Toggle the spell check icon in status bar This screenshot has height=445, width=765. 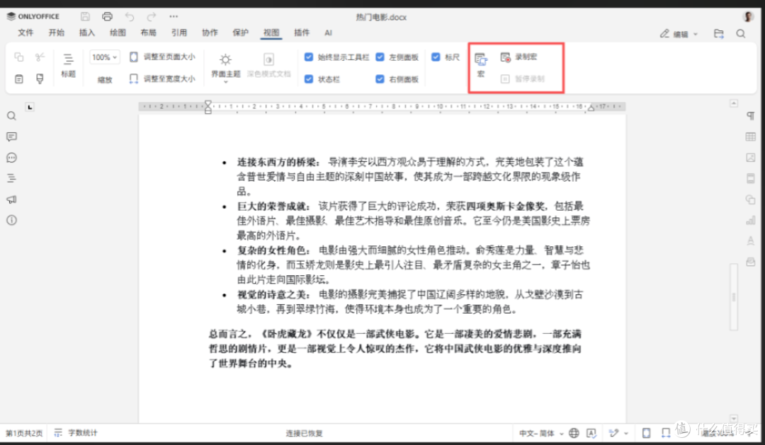(x=591, y=433)
